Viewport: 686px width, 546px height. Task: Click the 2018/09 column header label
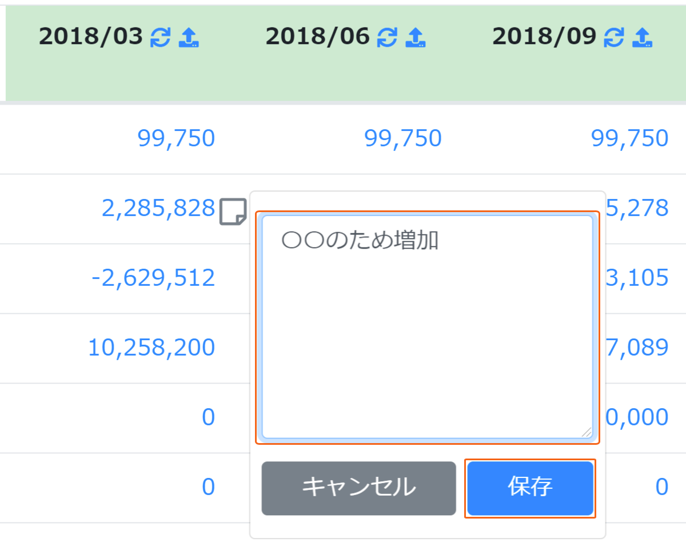544,37
